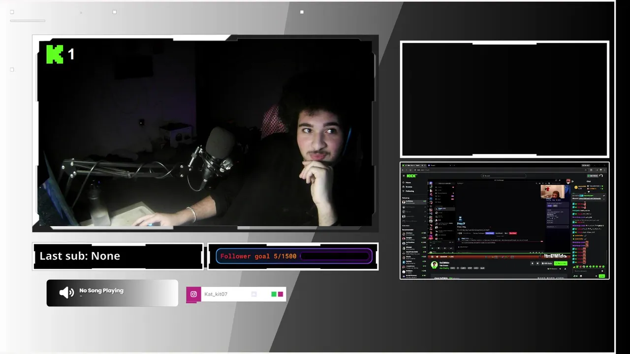Screen dimensions: 630x354
Task: Click the KICK logo in browser capture
Action: (x=412, y=176)
